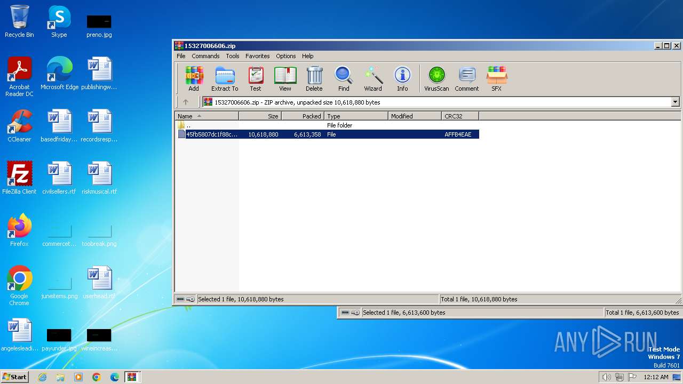The width and height of the screenshot is (683, 384).
Task: Open the Favorites menu
Action: (x=257, y=56)
